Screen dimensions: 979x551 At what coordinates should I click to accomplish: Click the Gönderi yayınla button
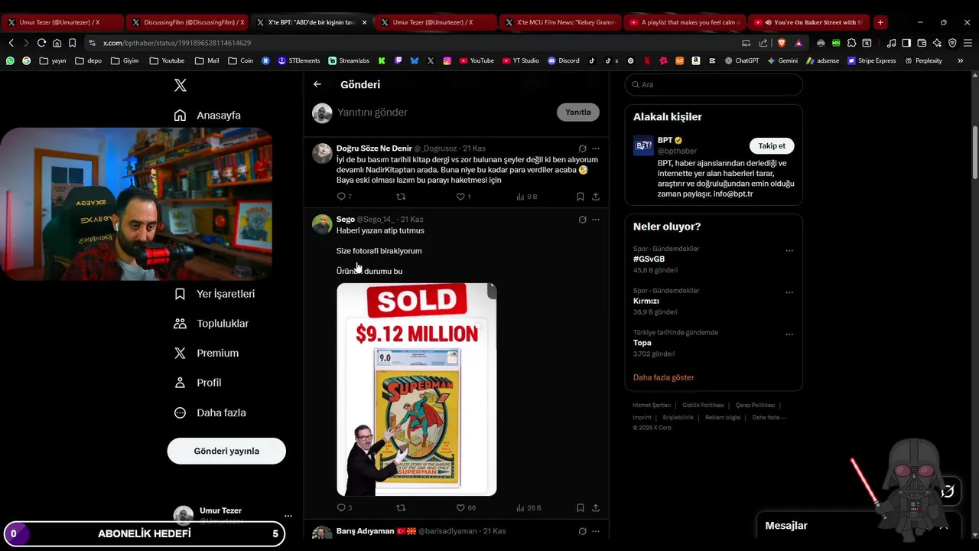coord(226,451)
